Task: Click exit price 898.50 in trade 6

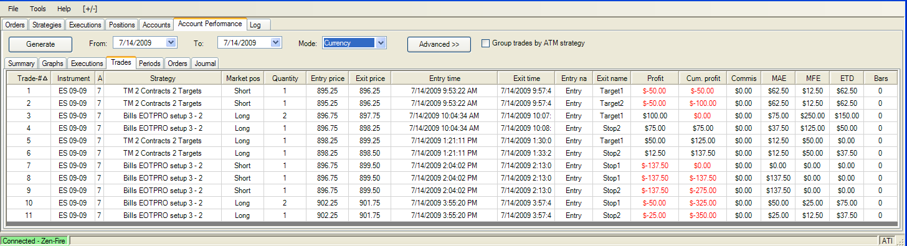Action: [x=370, y=153]
